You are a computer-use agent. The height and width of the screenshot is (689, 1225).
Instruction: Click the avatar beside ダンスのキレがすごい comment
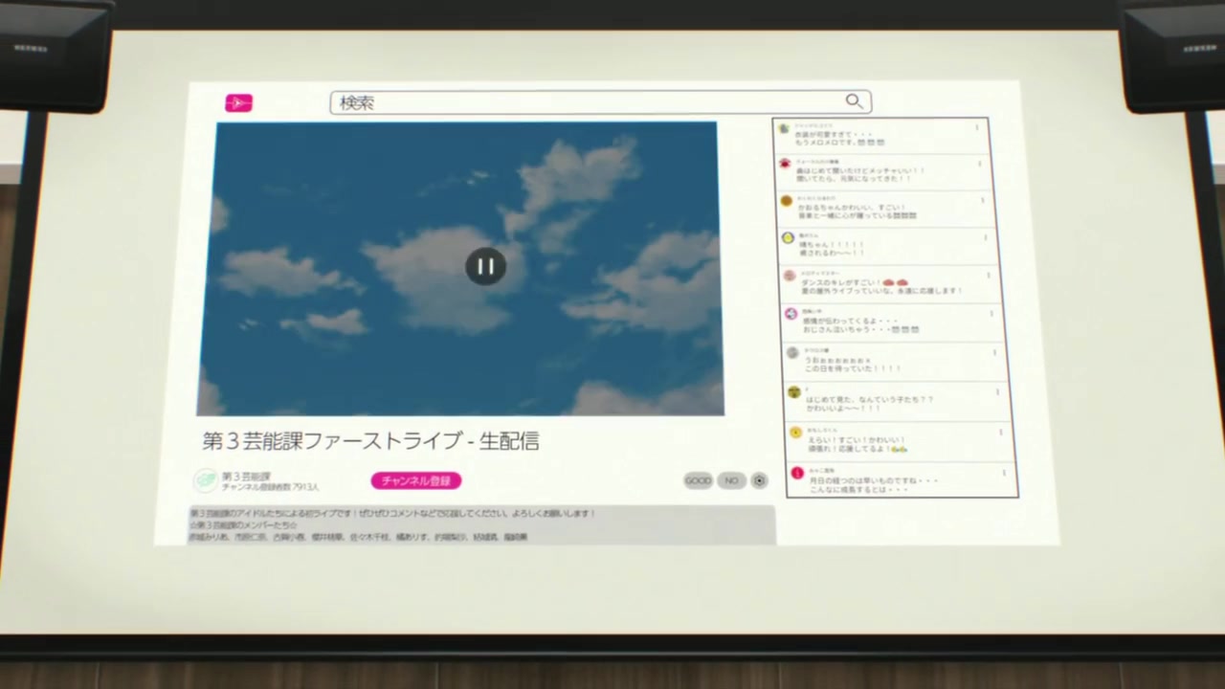click(x=789, y=276)
